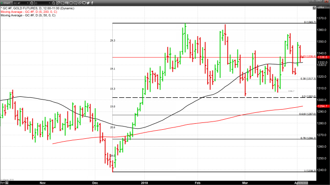Viewport: 330px width, 185px height.
Task: Click the red close button of the chart window
Action: pos(327,1)
